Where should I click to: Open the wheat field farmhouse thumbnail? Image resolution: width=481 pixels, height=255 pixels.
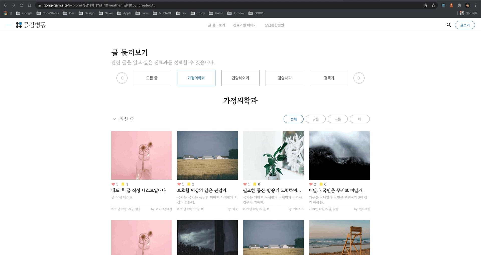click(207, 155)
